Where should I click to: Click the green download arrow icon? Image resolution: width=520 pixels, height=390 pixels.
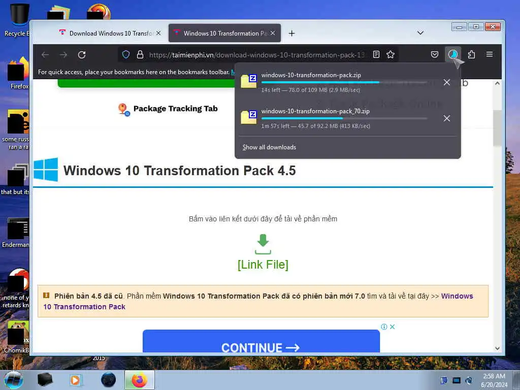pyautogui.click(x=263, y=244)
